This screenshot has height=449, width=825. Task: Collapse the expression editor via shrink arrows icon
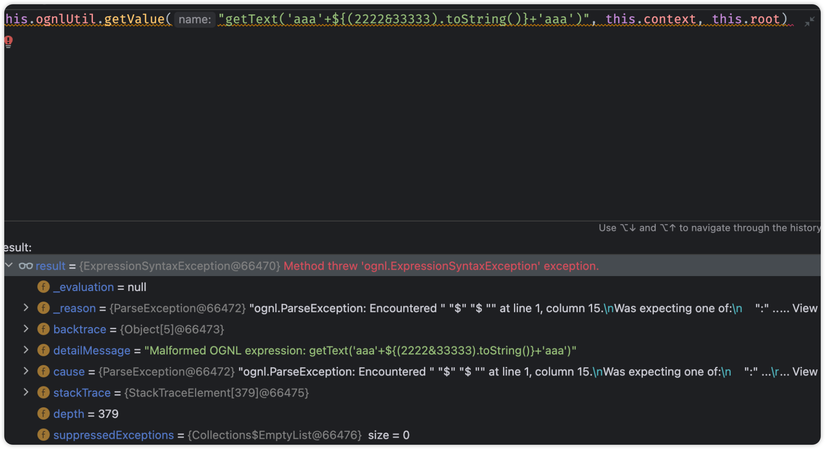coord(809,21)
